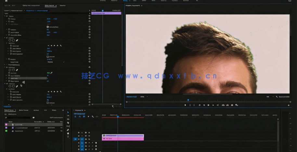Select the Type tool in the tools panel
Viewport: 297px width, 152px height.
68,137
